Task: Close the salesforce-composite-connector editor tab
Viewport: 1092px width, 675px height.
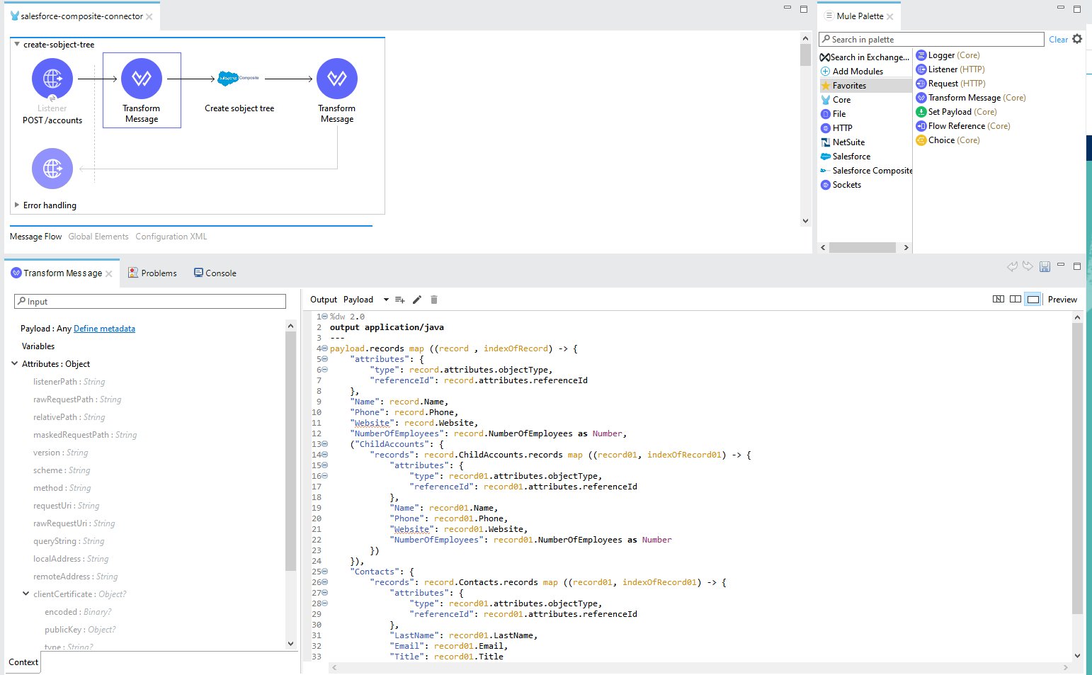Action: pos(149,16)
